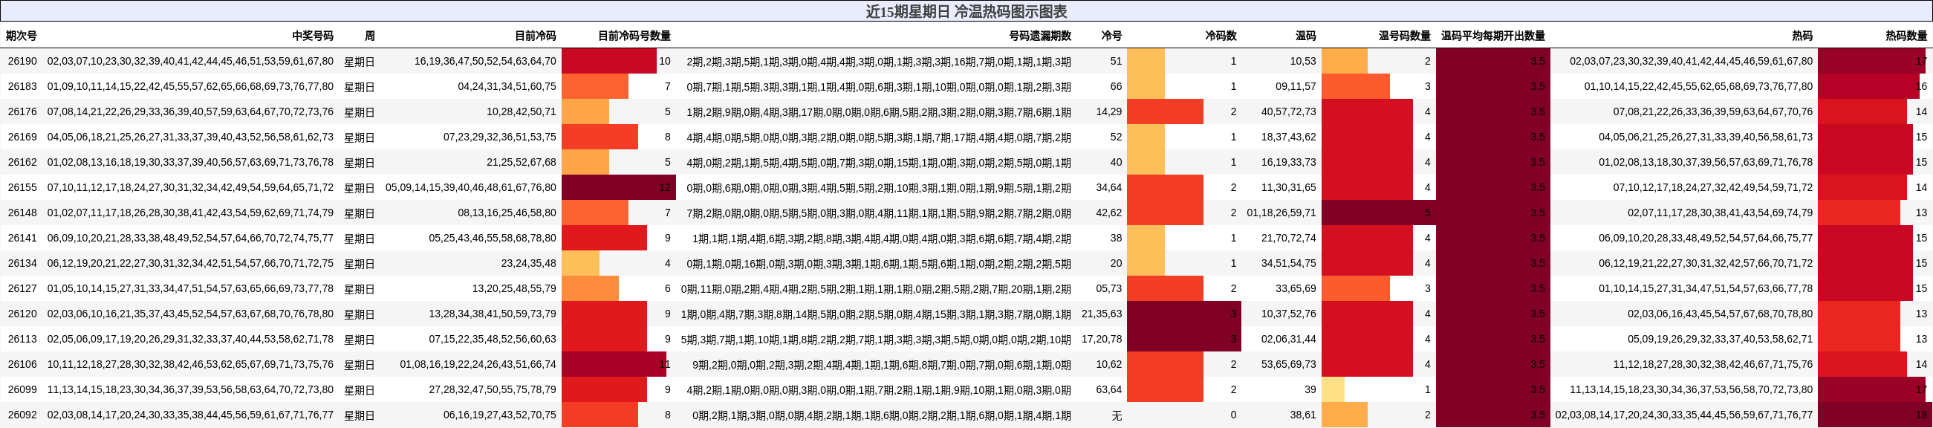The image size is (1933, 428).
Task: Select the omission periods cell in row 26127
Action: pyautogui.click(x=876, y=288)
